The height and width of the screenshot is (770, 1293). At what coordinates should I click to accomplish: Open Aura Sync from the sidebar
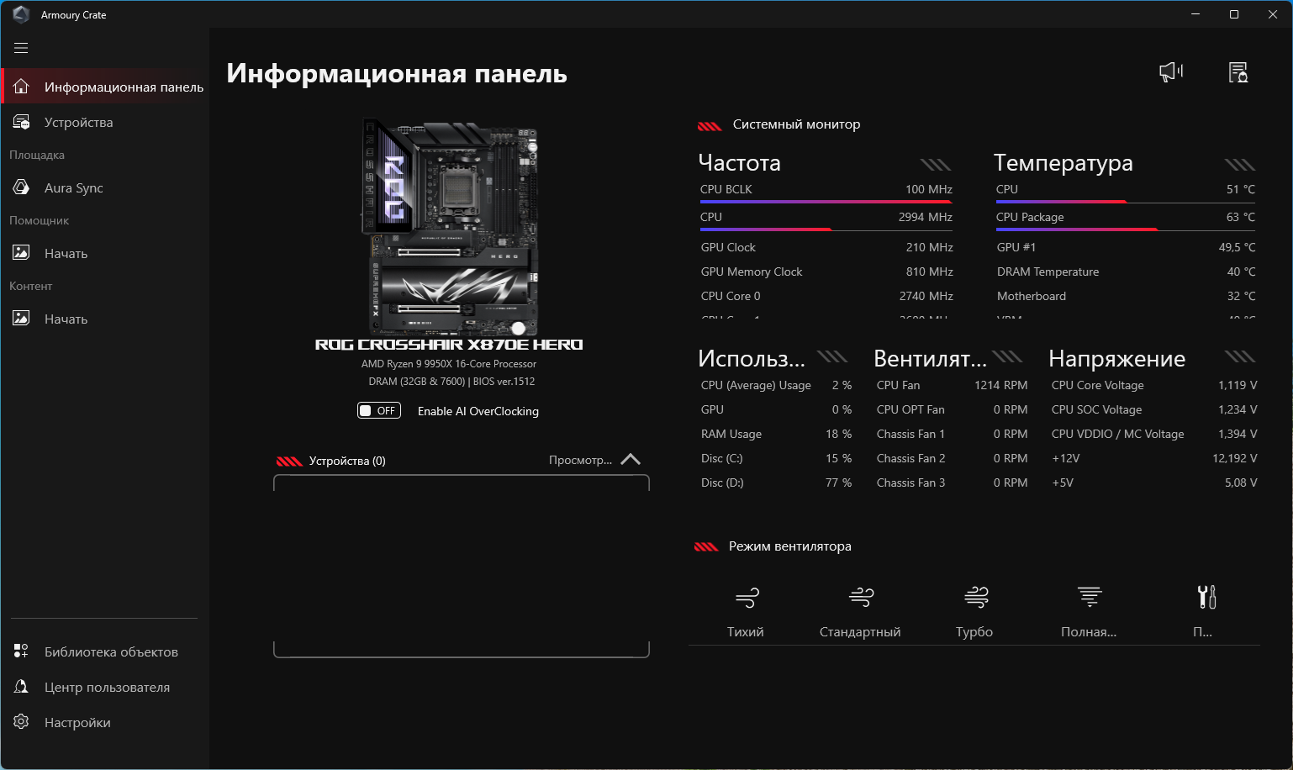tap(104, 187)
